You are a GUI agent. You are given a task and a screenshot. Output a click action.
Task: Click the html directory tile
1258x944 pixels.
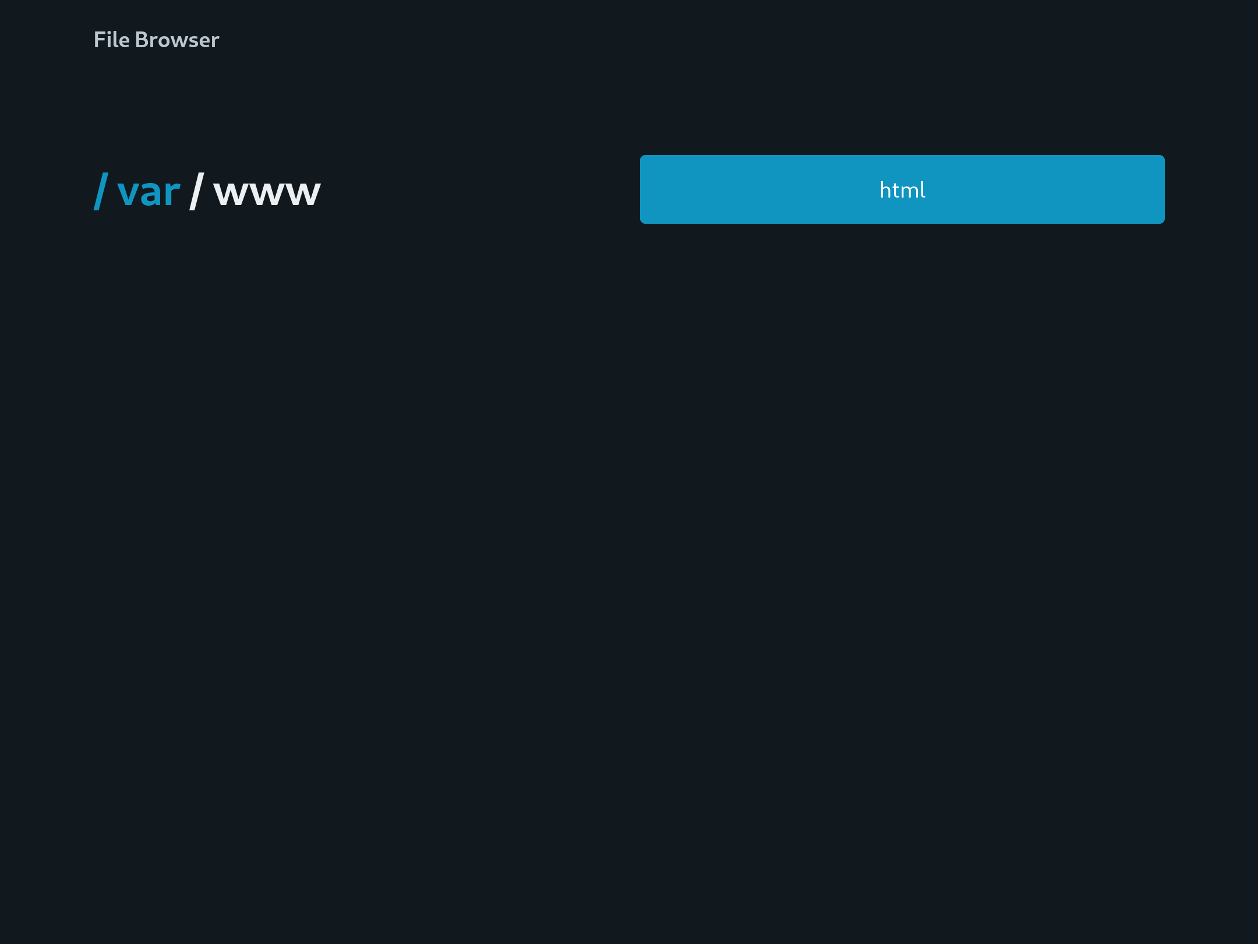coord(902,188)
